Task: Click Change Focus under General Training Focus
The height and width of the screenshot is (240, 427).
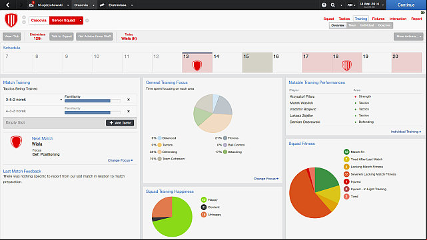Action: tap(266, 179)
